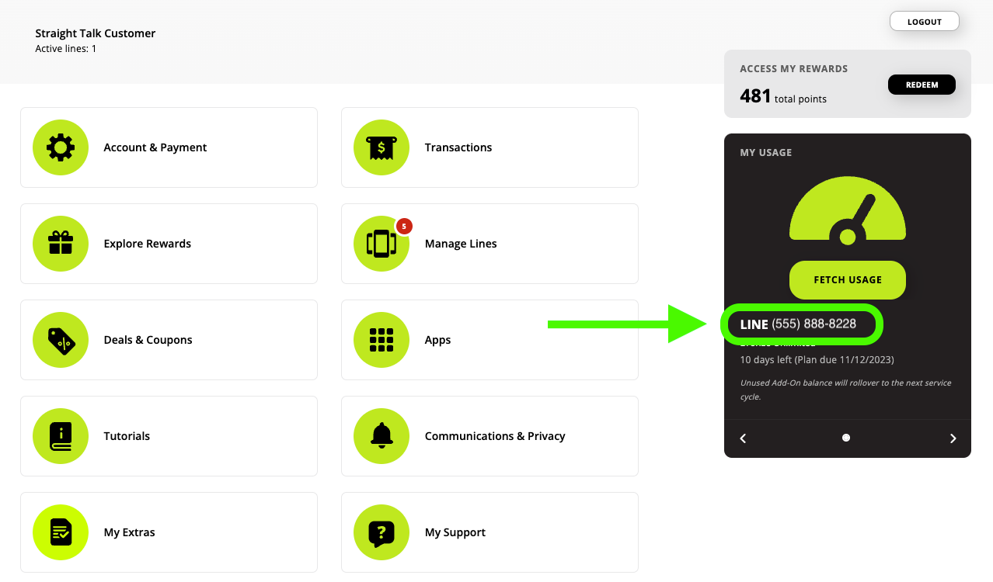This screenshot has width=993, height=582.
Task: Click the Deals & Coupons tag icon
Action: [x=61, y=340]
